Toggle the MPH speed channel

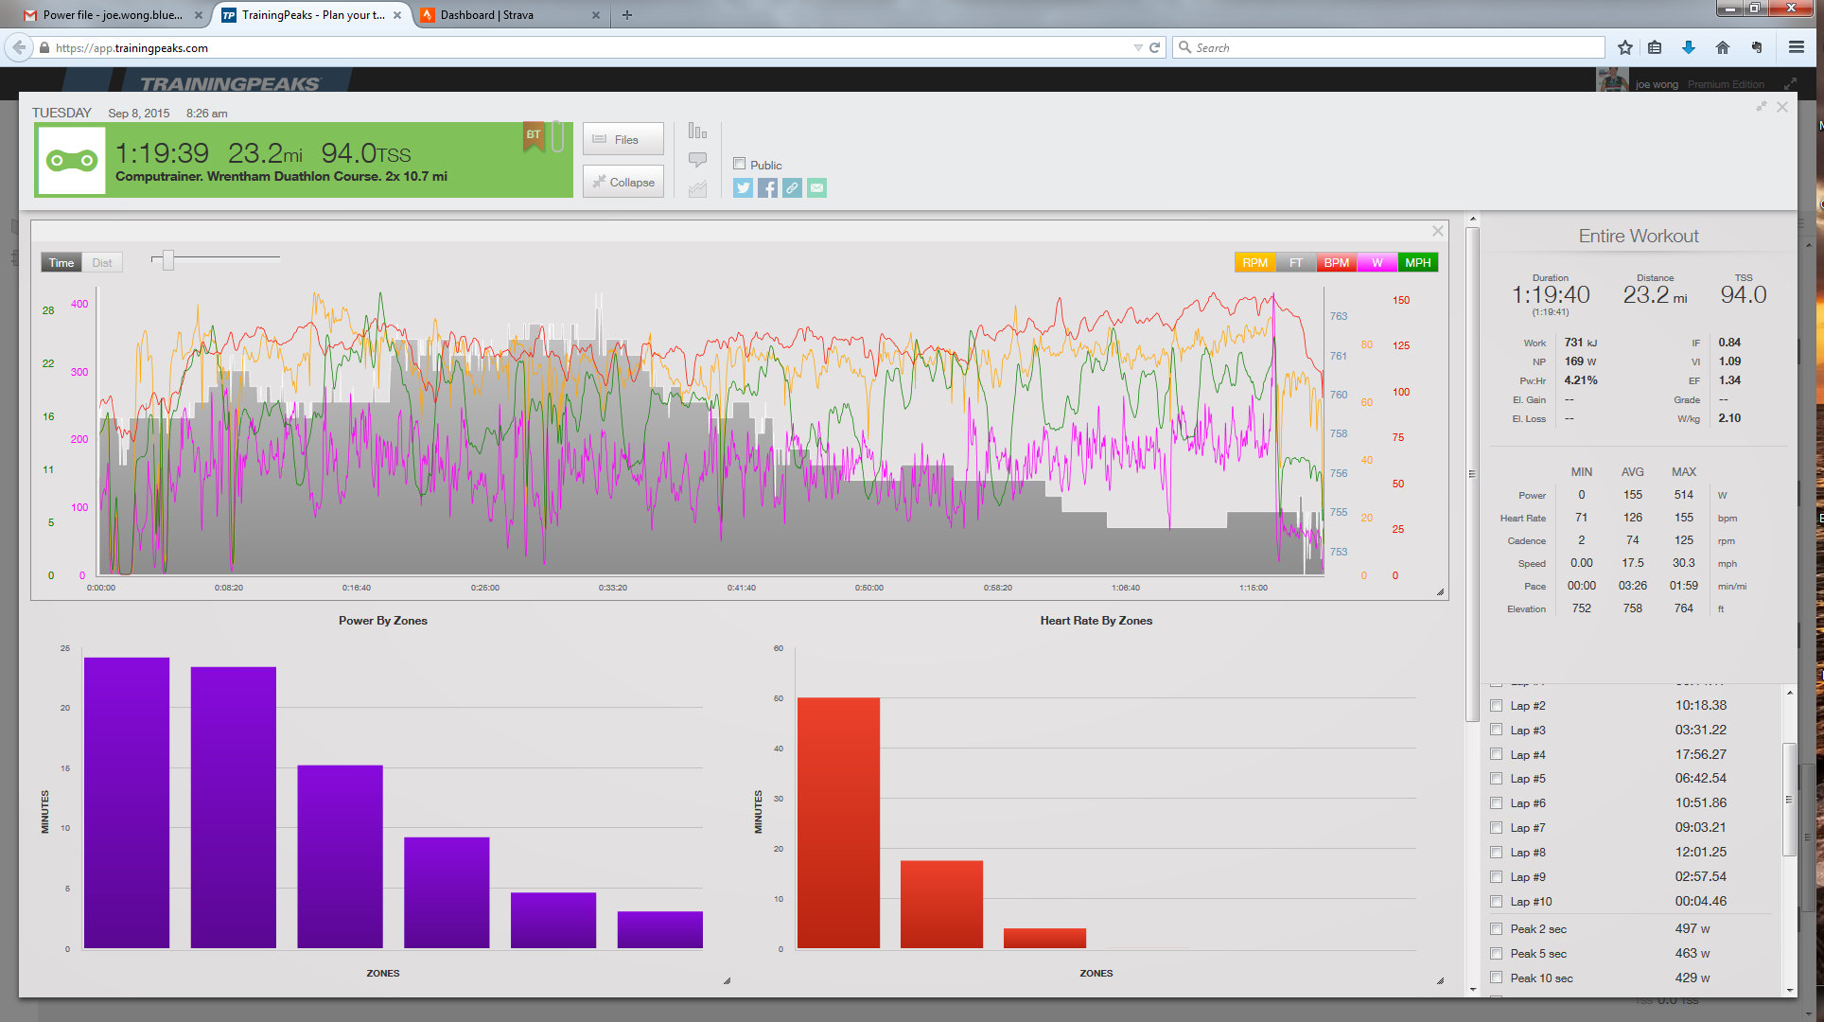tap(1417, 263)
